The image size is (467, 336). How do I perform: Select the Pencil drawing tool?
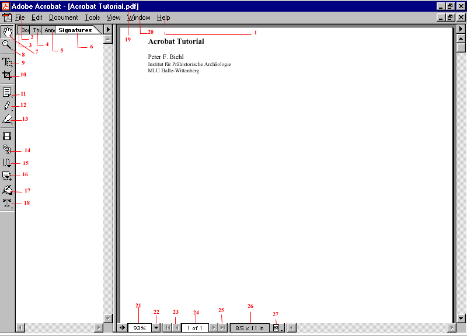click(x=7, y=106)
